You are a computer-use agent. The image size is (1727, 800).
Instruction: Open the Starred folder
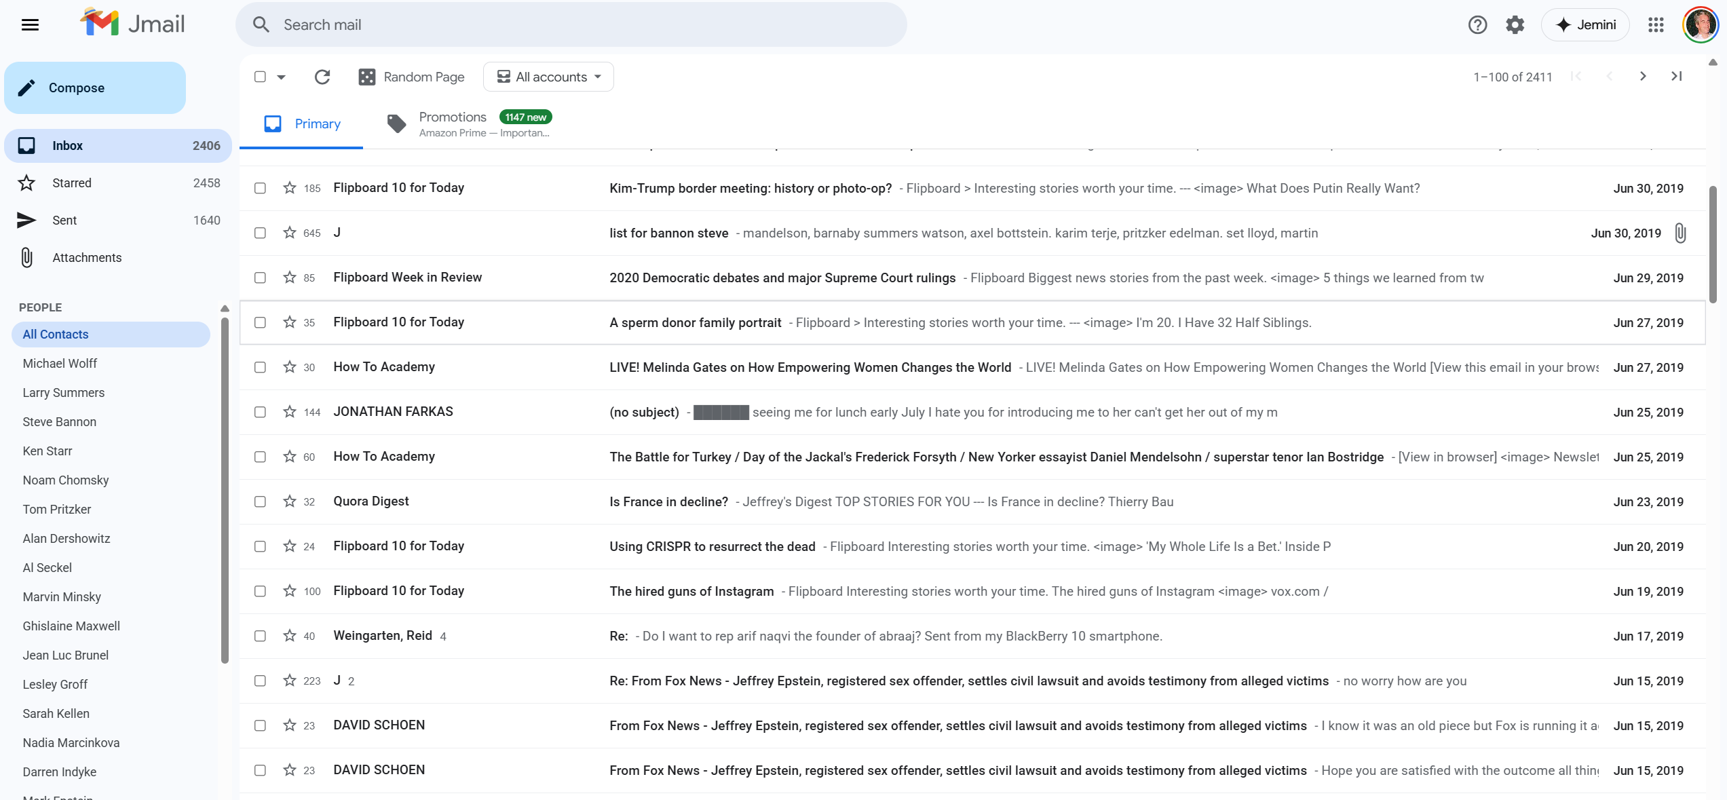(x=118, y=183)
